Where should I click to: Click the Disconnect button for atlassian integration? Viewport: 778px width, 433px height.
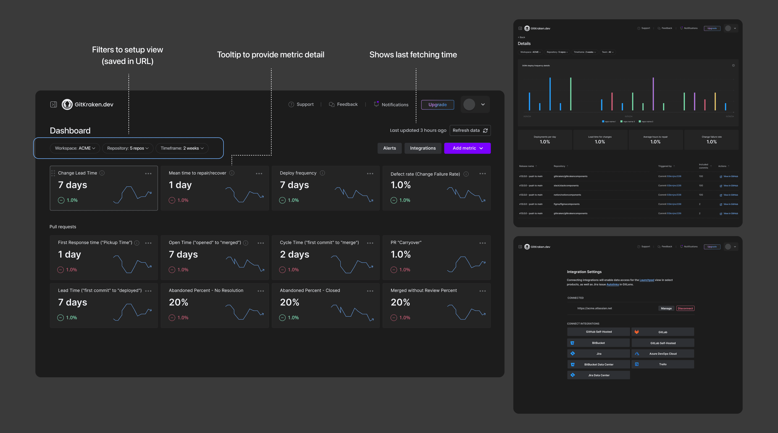coord(685,308)
